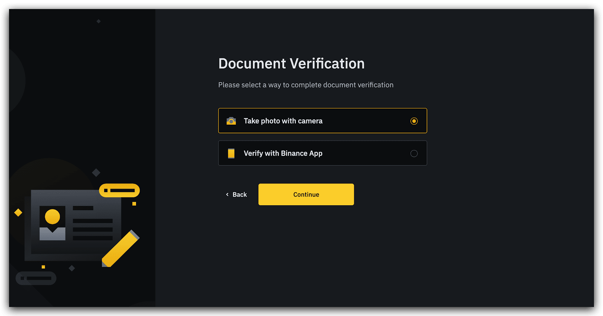
Task: Click the avatar photo on the ID card illustration
Action: [x=52, y=223]
